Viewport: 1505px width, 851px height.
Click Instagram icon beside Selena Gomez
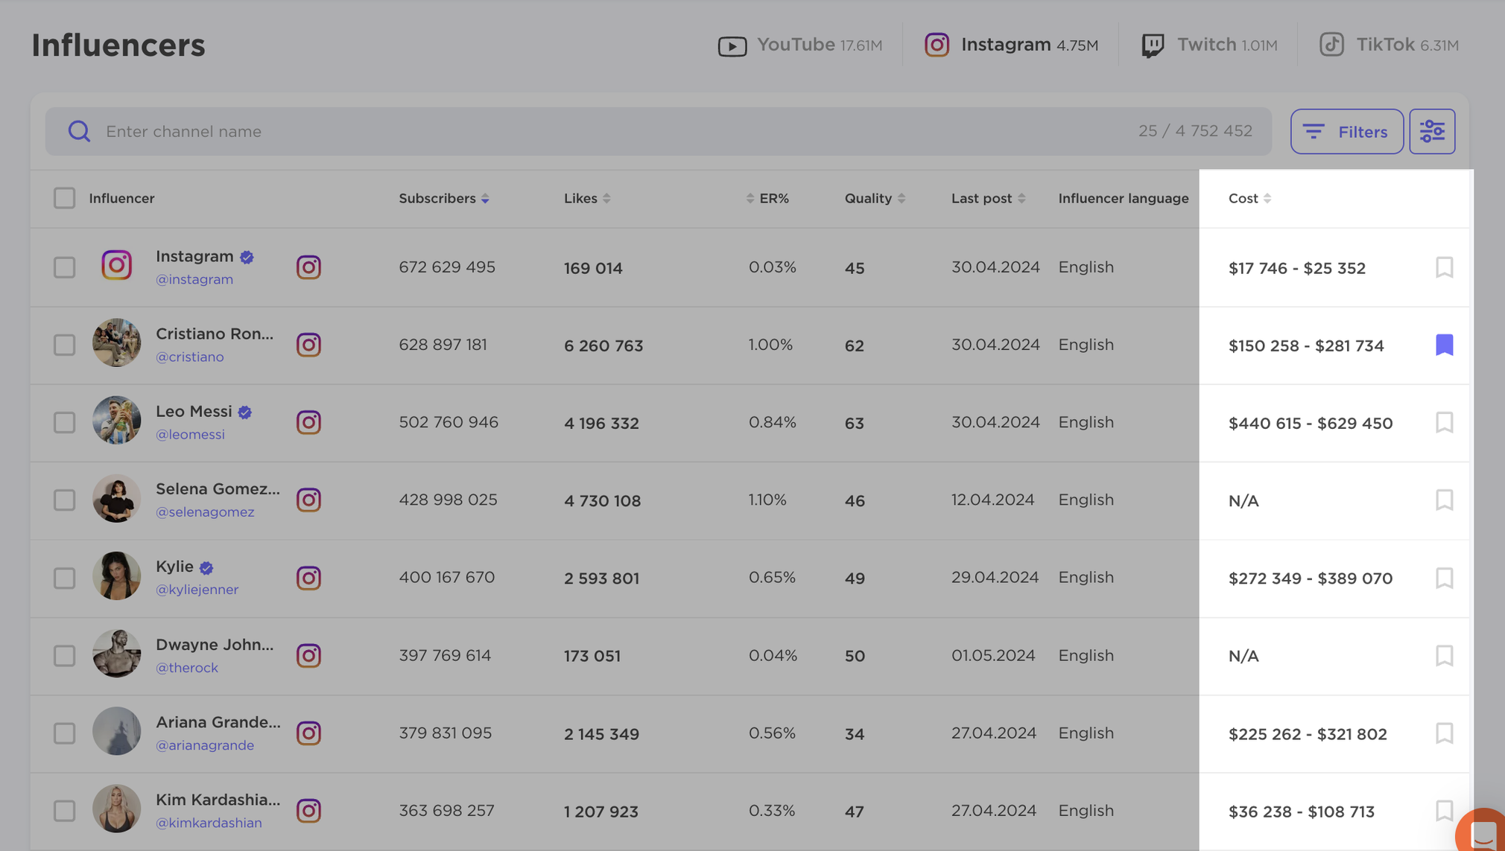(308, 500)
